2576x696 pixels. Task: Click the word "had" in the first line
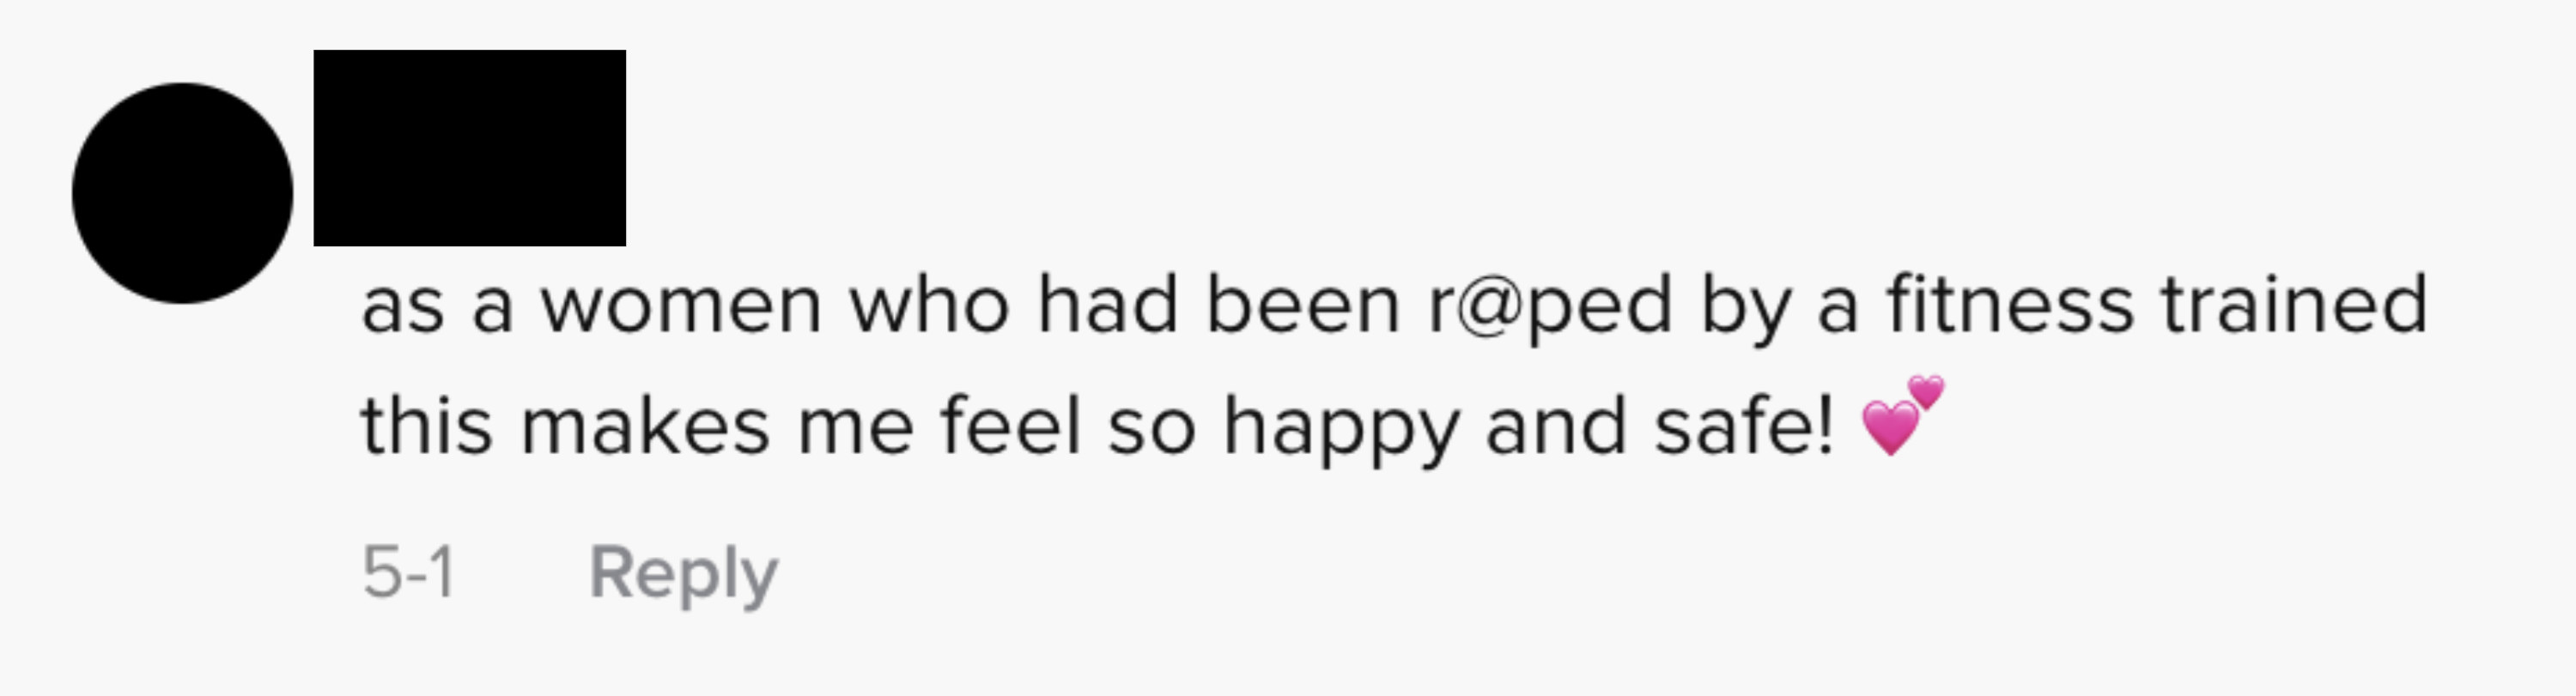point(1108,304)
